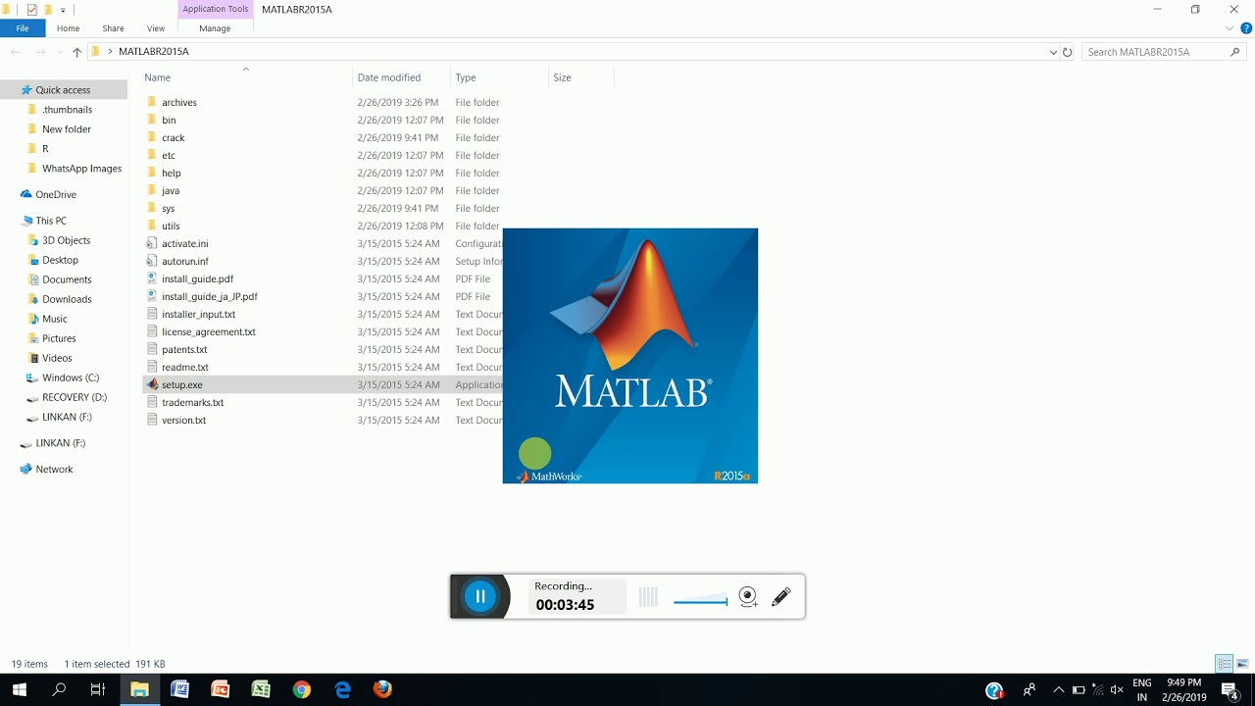1255x706 pixels.
Task: Go up one folder level arrow
Action: (x=76, y=52)
